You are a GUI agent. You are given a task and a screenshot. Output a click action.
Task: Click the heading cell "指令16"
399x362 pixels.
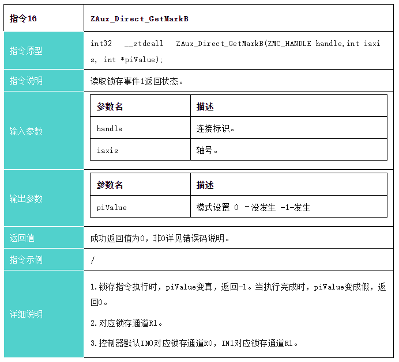[44, 18]
